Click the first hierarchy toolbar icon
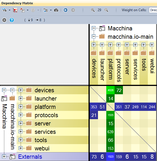 [4, 10]
